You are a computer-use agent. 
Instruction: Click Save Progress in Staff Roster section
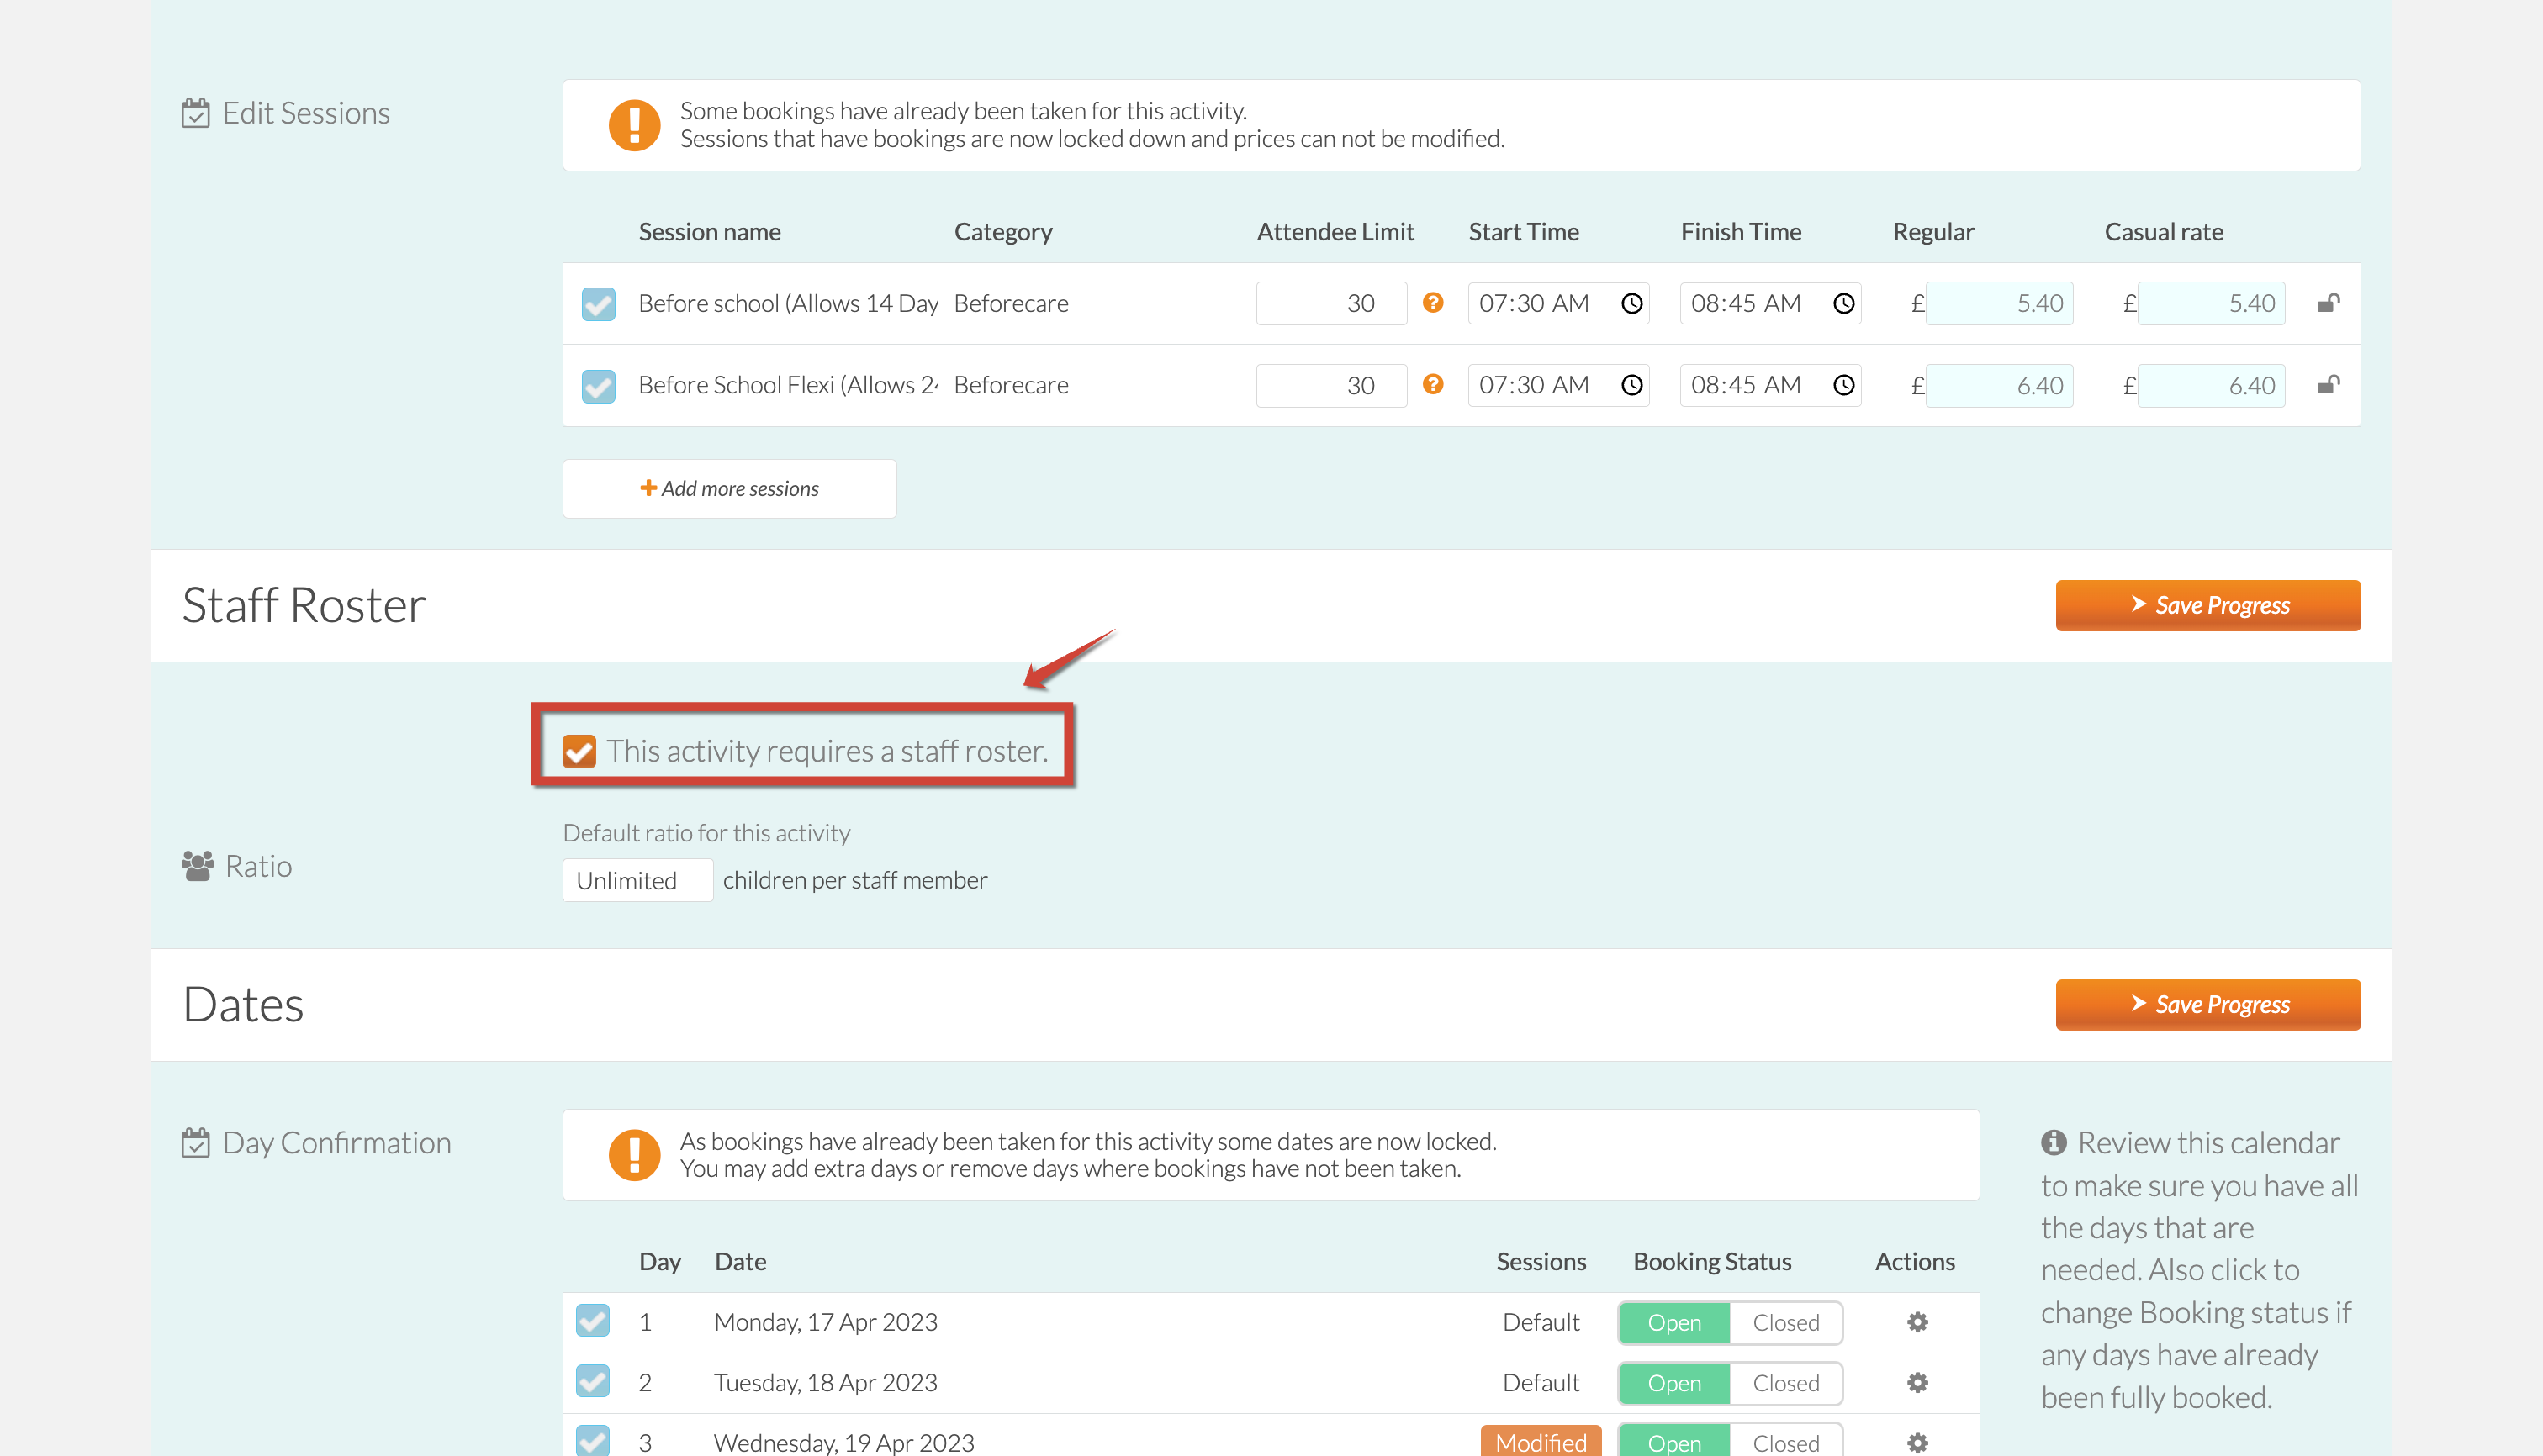click(2207, 605)
